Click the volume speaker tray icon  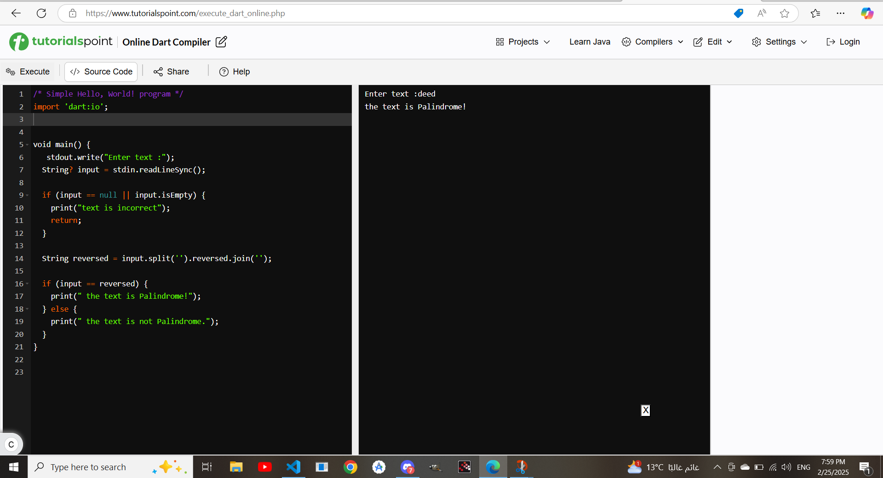(x=786, y=467)
